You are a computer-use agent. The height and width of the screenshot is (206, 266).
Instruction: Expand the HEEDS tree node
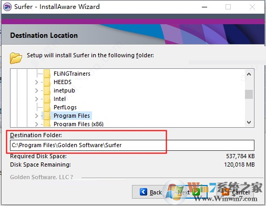click(36, 82)
